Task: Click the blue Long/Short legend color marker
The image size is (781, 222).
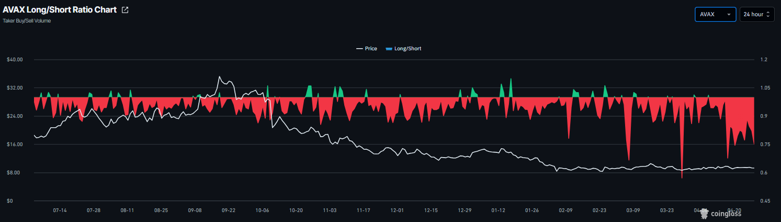Action: (x=389, y=49)
